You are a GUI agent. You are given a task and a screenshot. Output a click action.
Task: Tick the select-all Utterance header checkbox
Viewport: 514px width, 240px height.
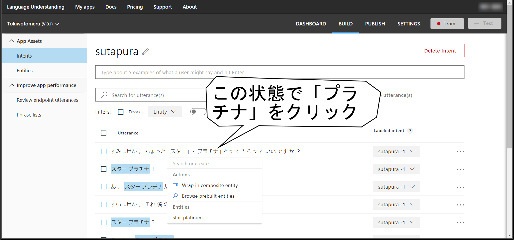coord(104,133)
